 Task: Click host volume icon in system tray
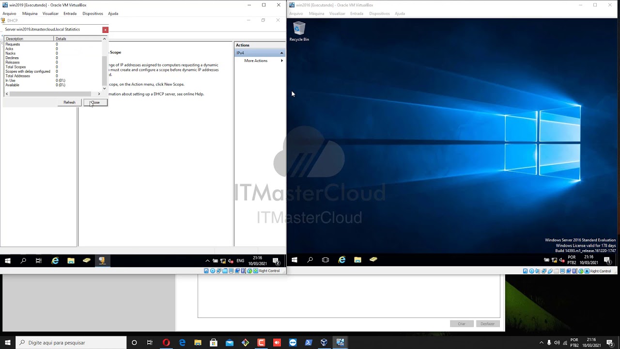557,343
